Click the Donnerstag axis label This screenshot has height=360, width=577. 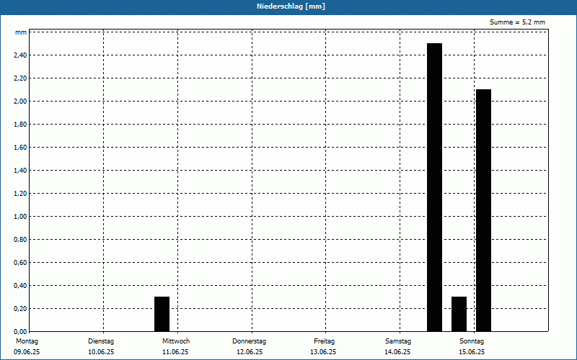[x=249, y=341]
